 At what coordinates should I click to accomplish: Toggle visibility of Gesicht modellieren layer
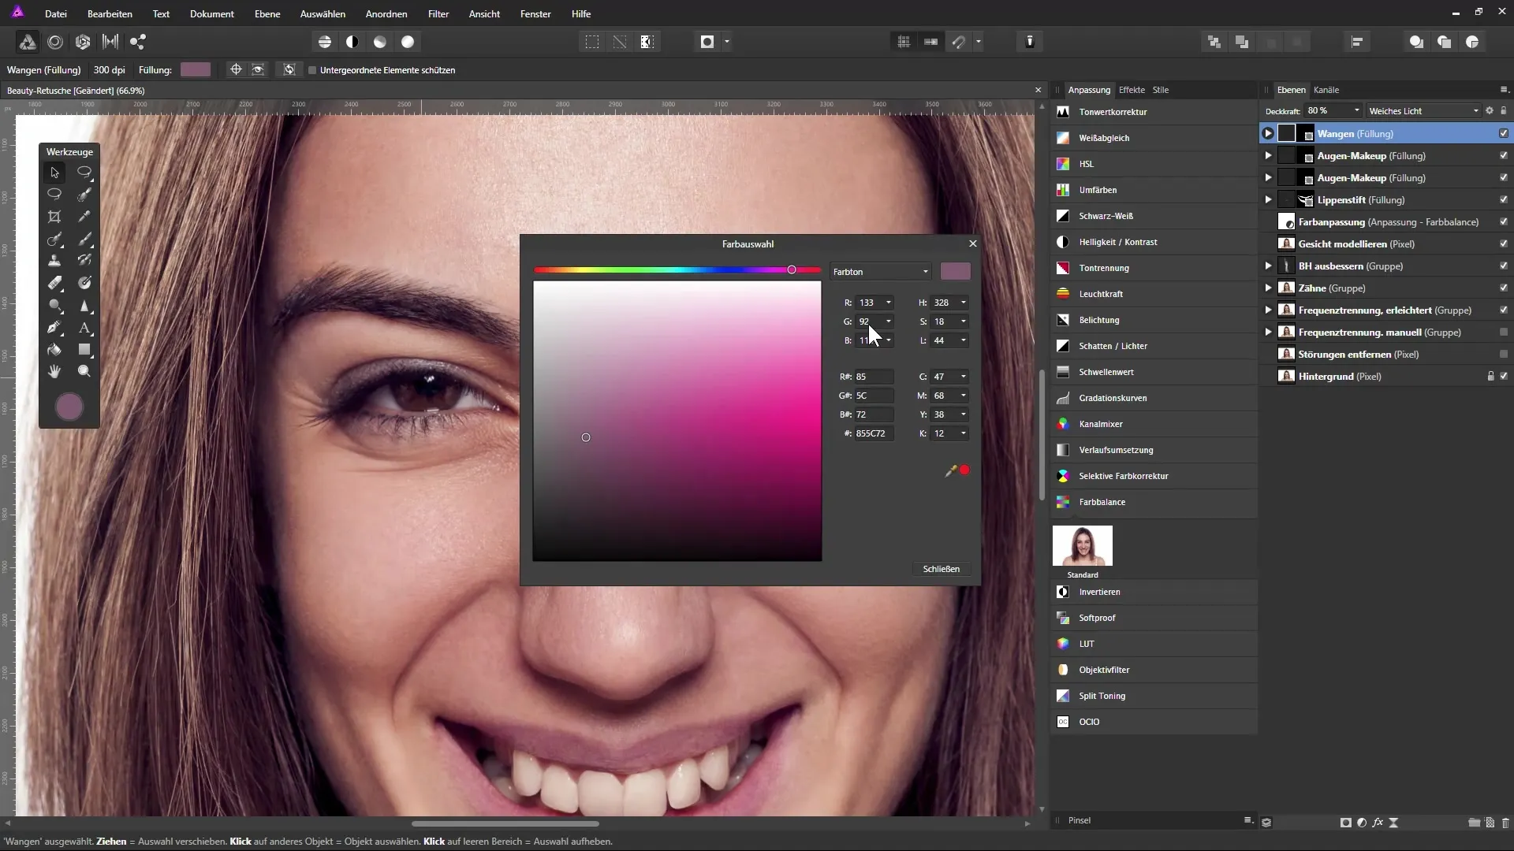coord(1504,244)
